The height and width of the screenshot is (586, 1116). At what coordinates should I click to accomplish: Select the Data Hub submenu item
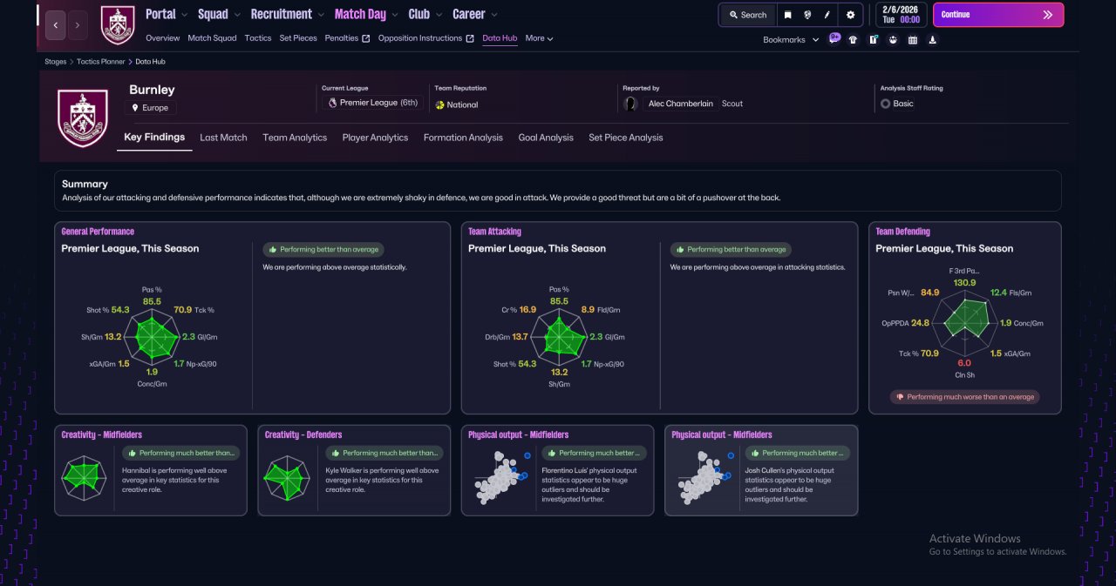pyautogui.click(x=500, y=38)
